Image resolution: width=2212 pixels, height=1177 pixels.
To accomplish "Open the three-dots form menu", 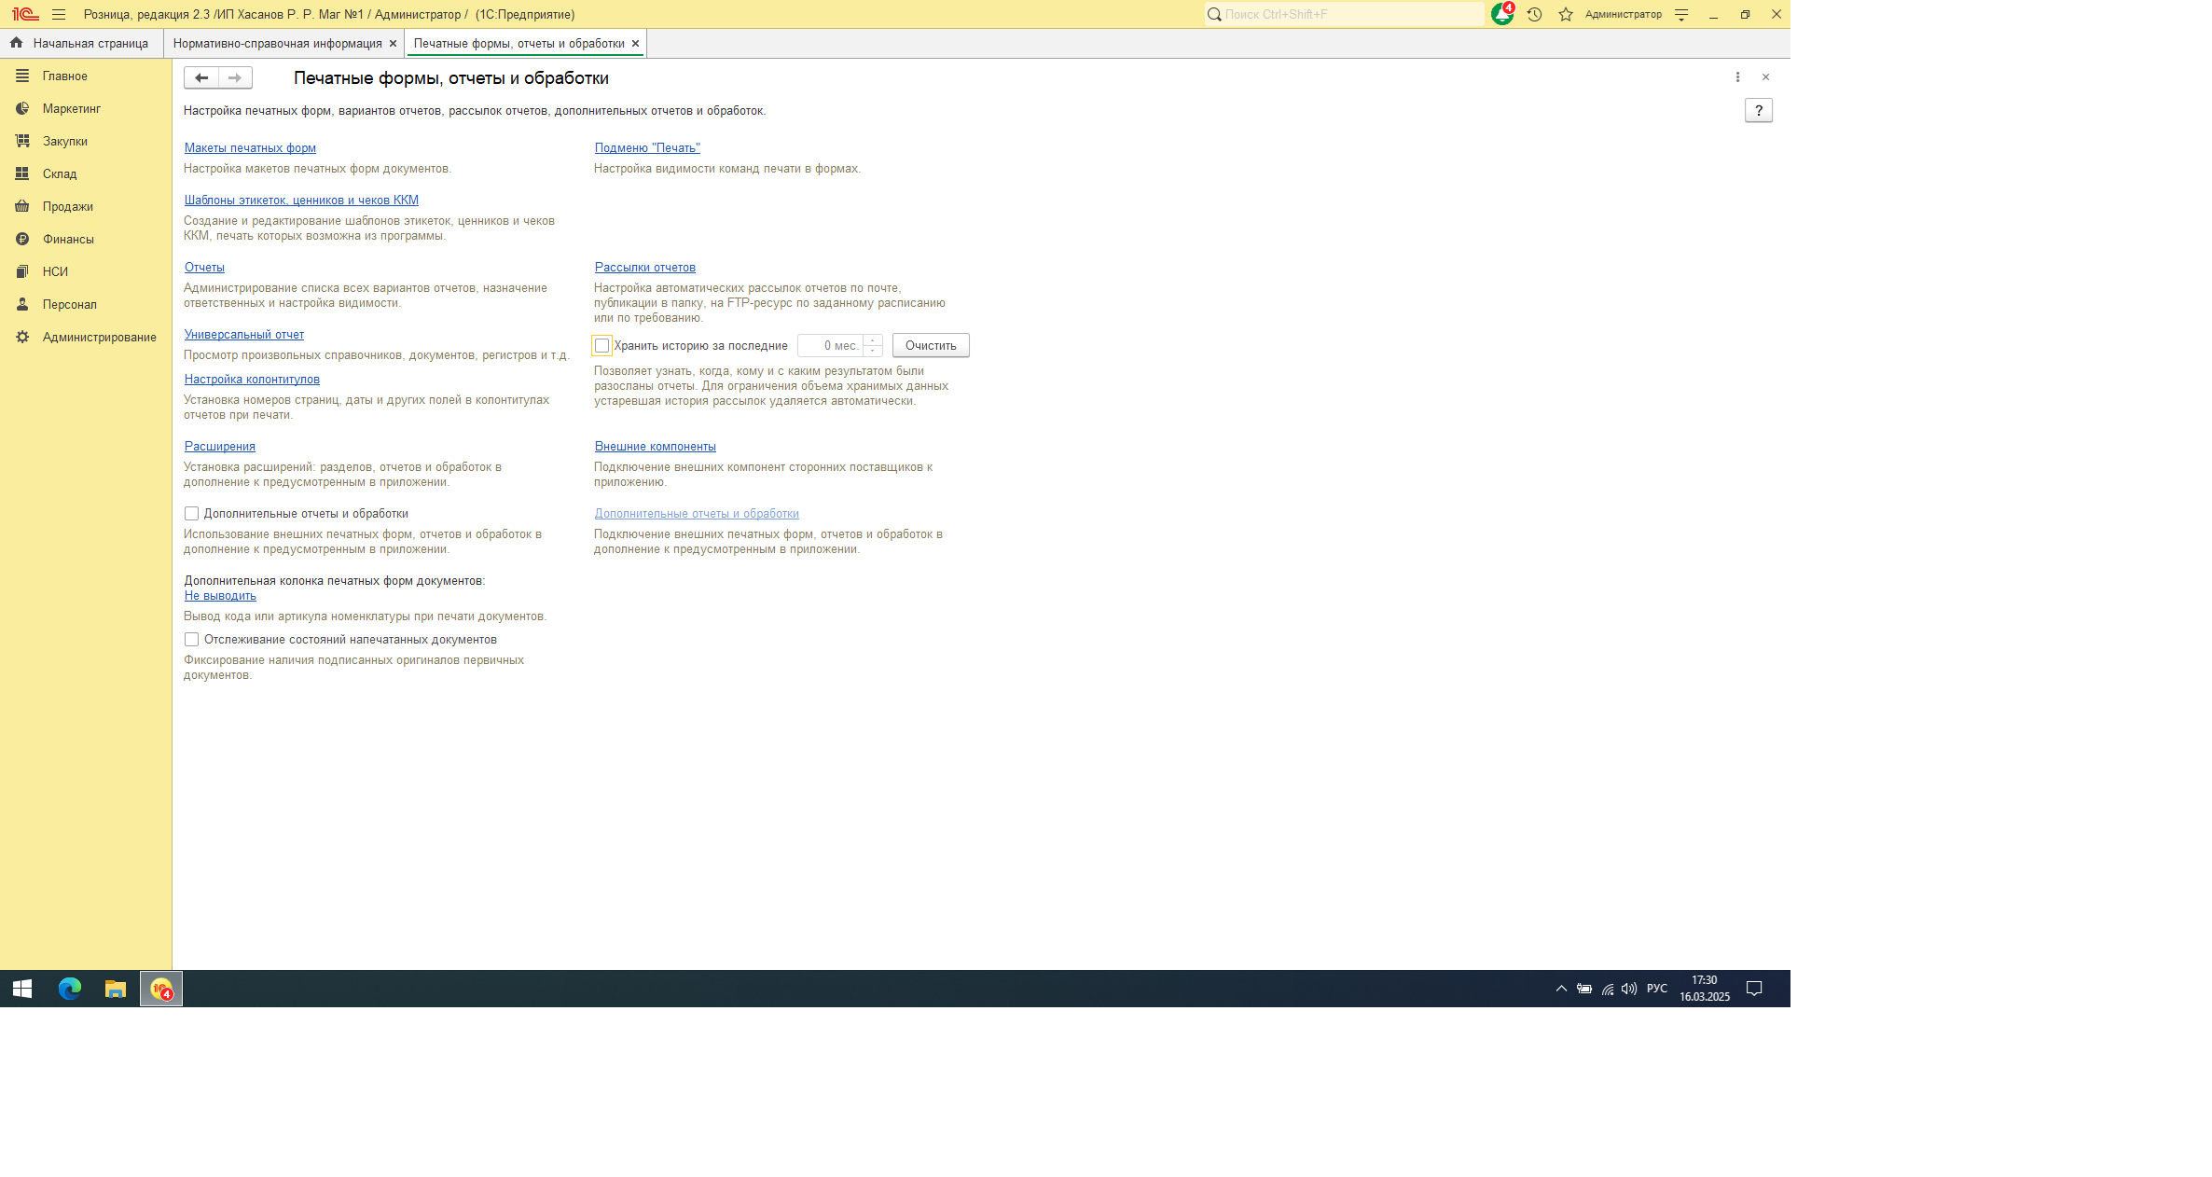I will coord(1737,77).
